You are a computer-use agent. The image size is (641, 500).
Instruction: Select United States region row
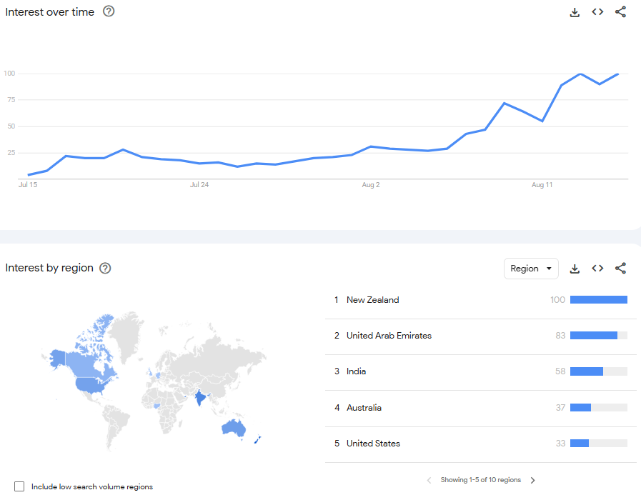373,444
